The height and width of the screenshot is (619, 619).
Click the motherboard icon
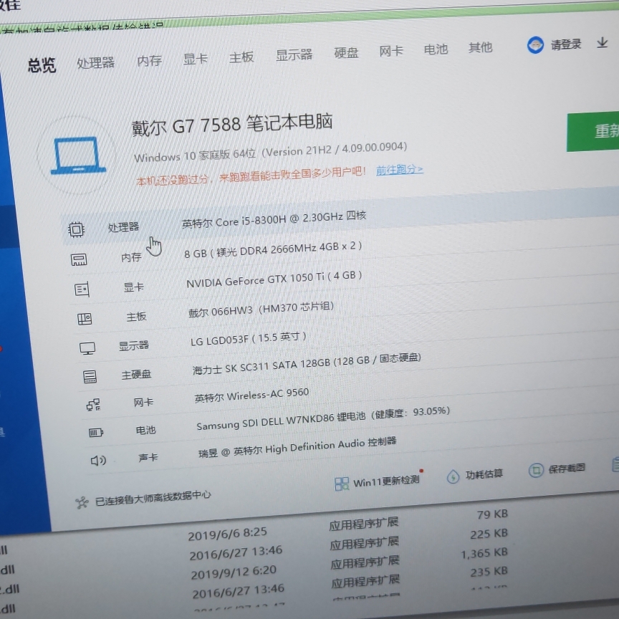click(x=85, y=319)
